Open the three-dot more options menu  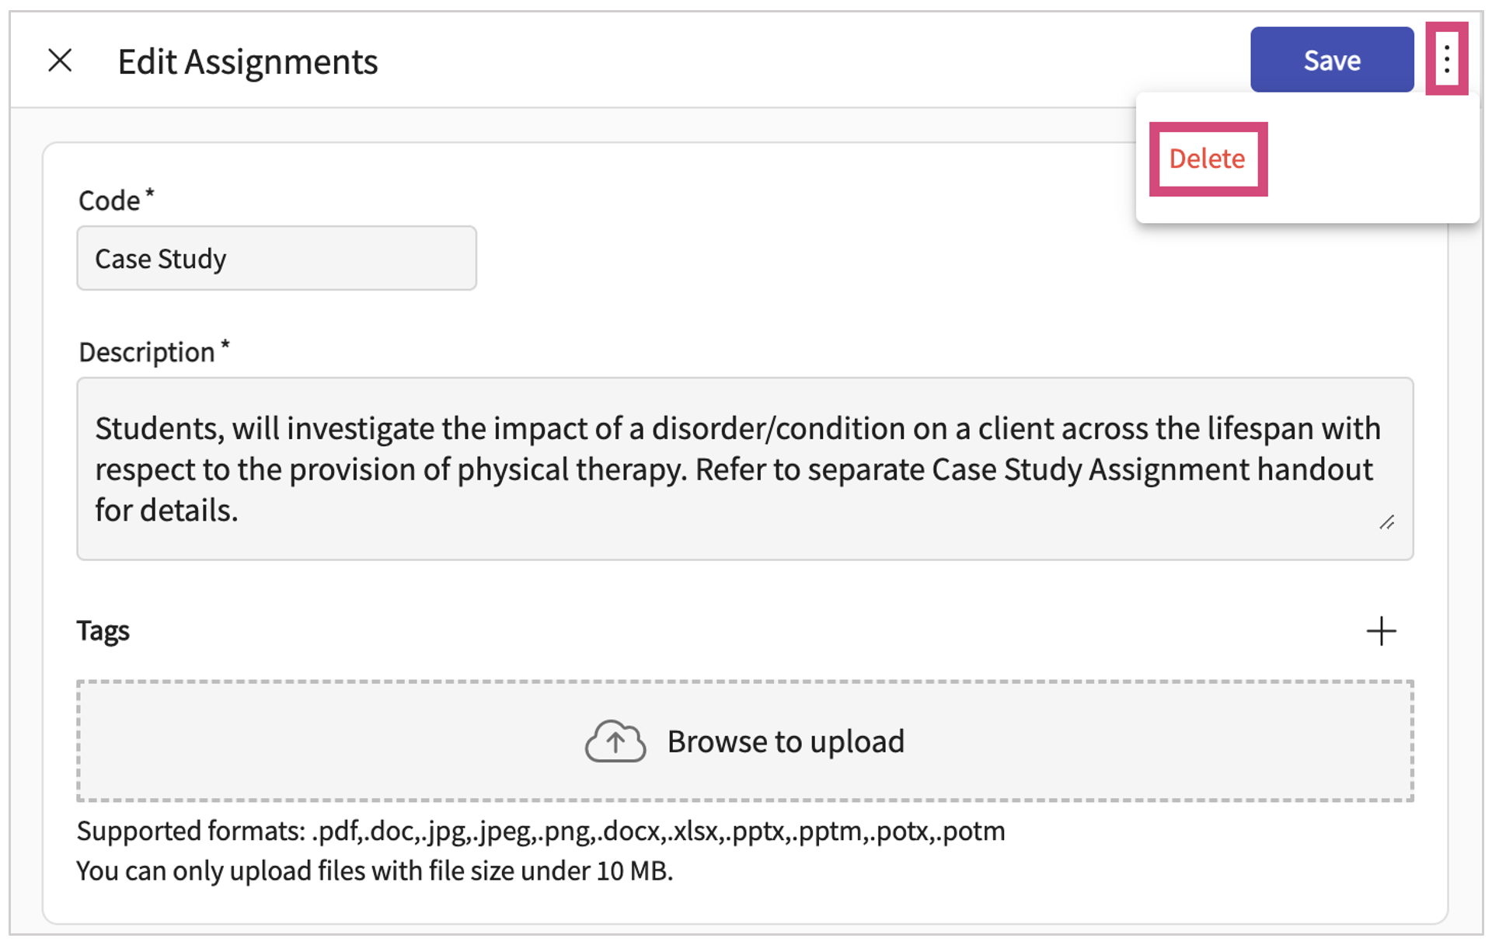(x=1446, y=59)
